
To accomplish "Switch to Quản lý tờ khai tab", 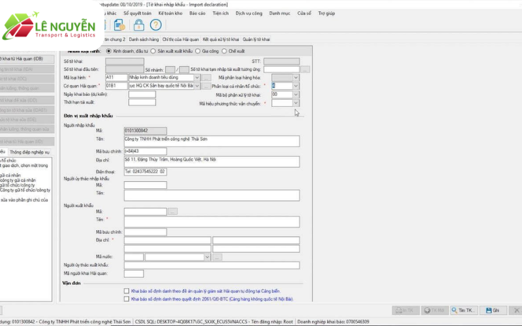I will point(256,39).
